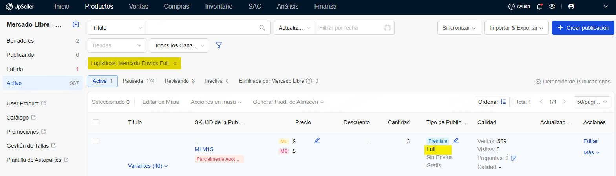Go to next page arrow
This screenshot has height=176, width=616.
564,102
